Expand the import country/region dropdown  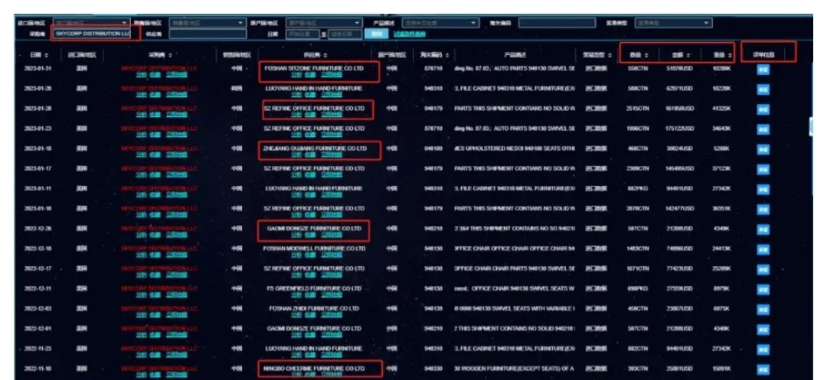91,23
